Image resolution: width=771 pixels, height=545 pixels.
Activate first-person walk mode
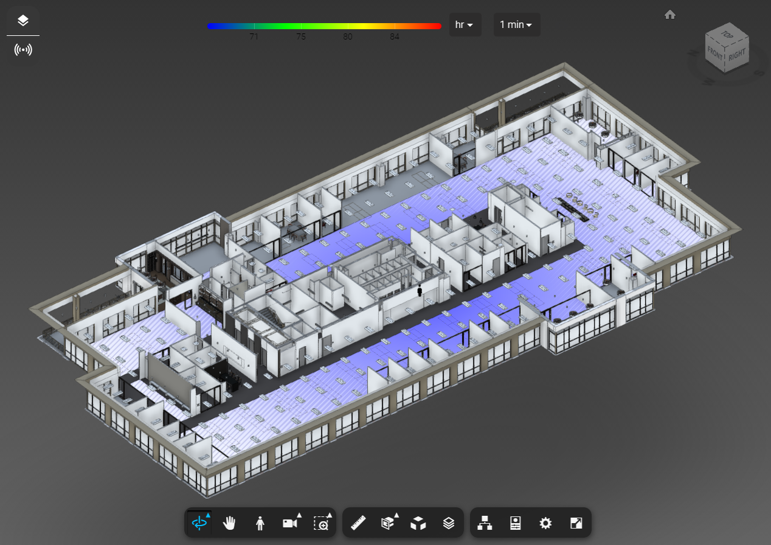pos(260,522)
